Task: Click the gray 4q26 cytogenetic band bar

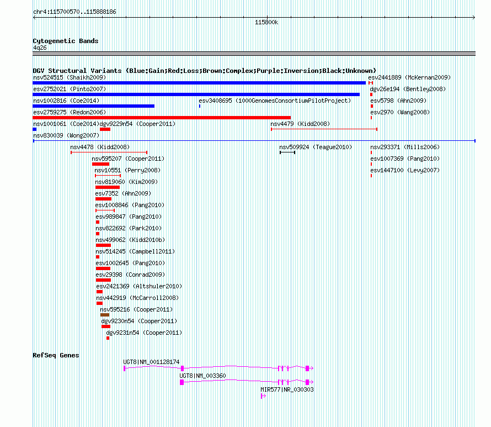Action: [254, 54]
